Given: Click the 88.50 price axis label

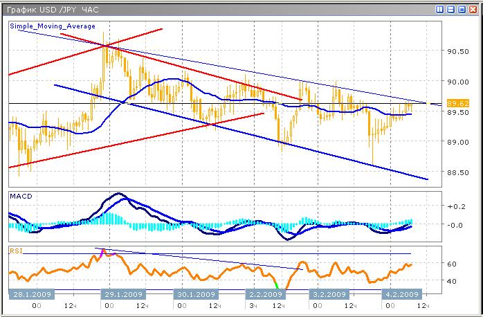Looking at the screenshot, I should pos(458,172).
